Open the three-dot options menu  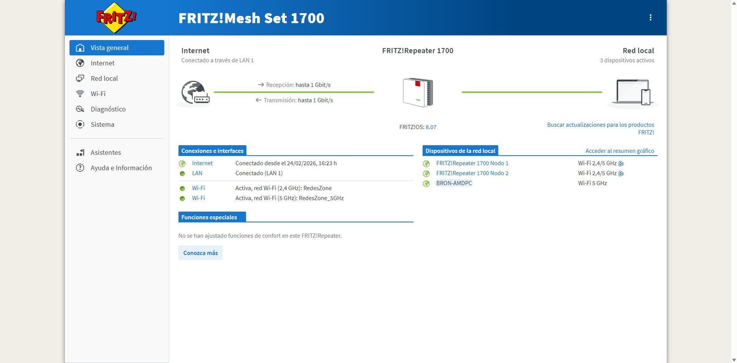click(650, 18)
